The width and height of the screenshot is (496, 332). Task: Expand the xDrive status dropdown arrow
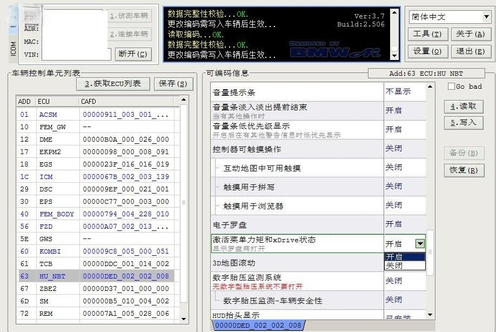tap(420, 244)
